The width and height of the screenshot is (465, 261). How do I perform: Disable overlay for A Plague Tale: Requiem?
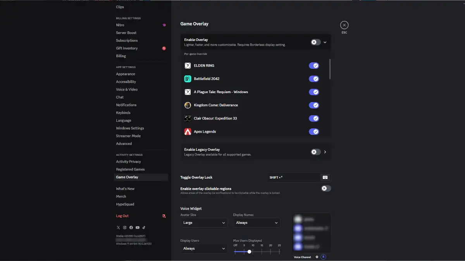(314, 92)
